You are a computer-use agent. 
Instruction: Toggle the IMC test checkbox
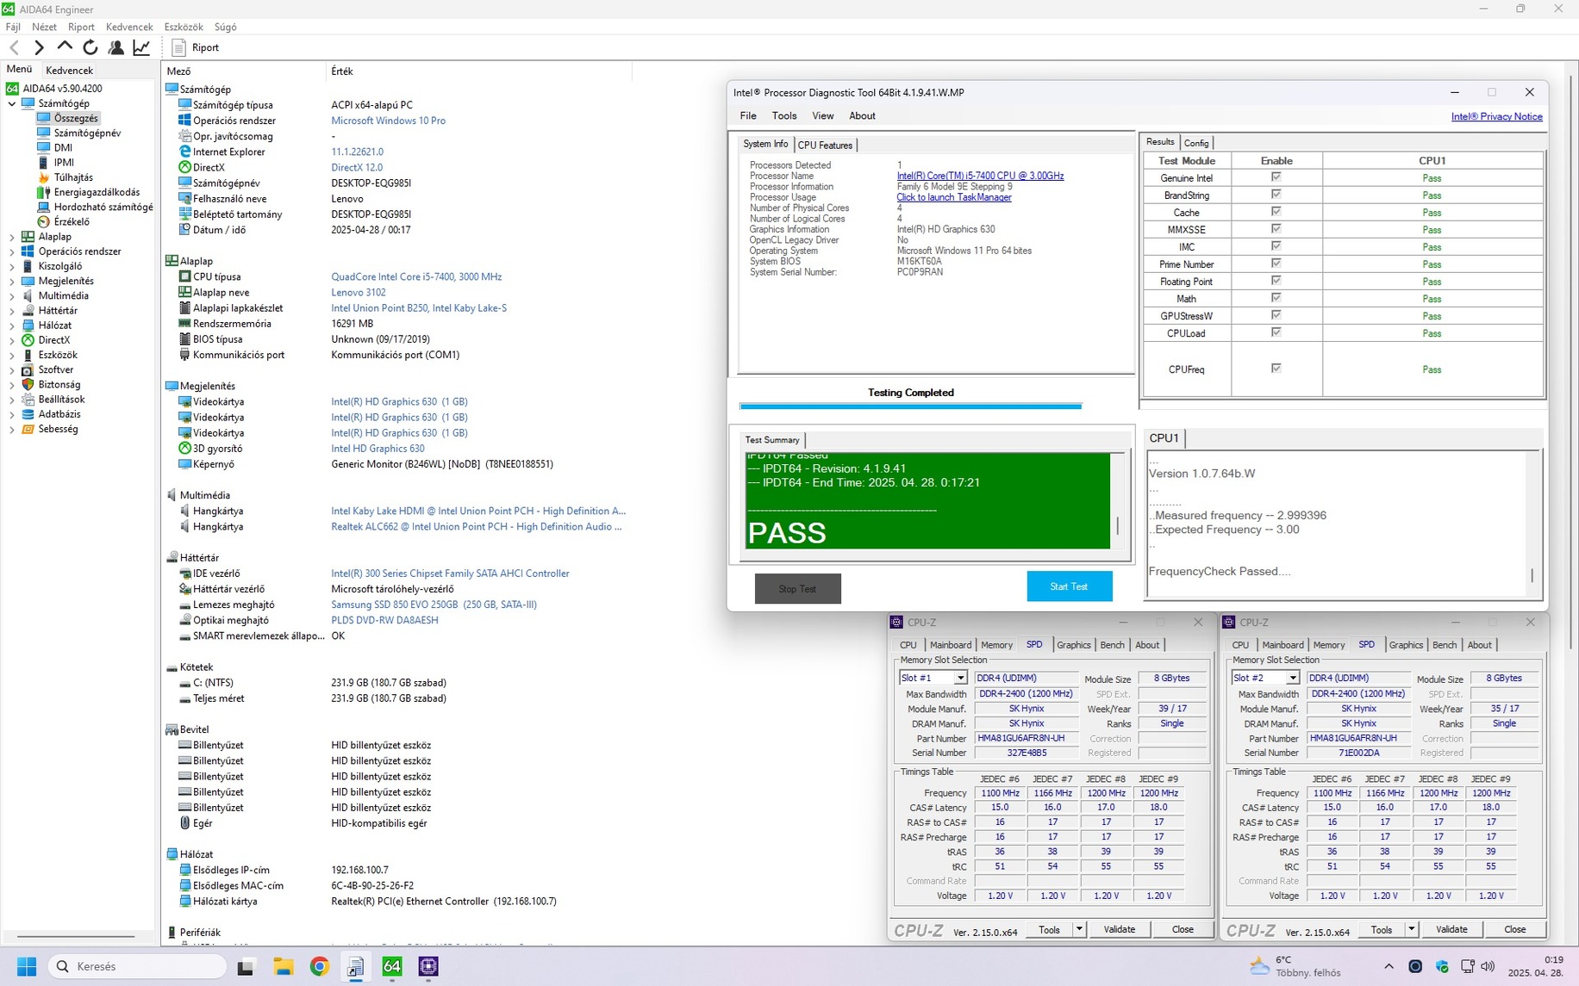point(1276,246)
